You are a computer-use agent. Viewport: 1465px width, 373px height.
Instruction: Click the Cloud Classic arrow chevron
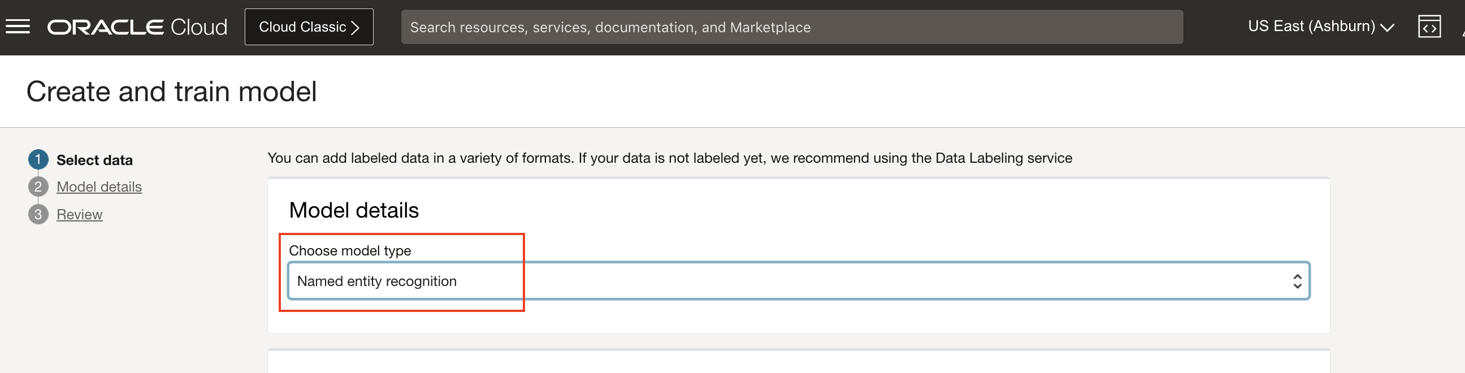click(355, 27)
